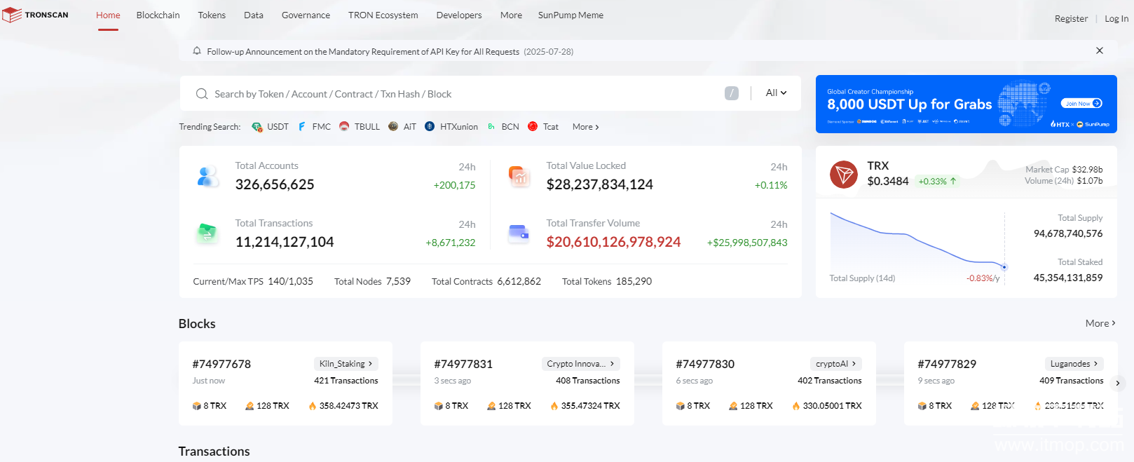Click the Total Accounts people icon

(208, 177)
